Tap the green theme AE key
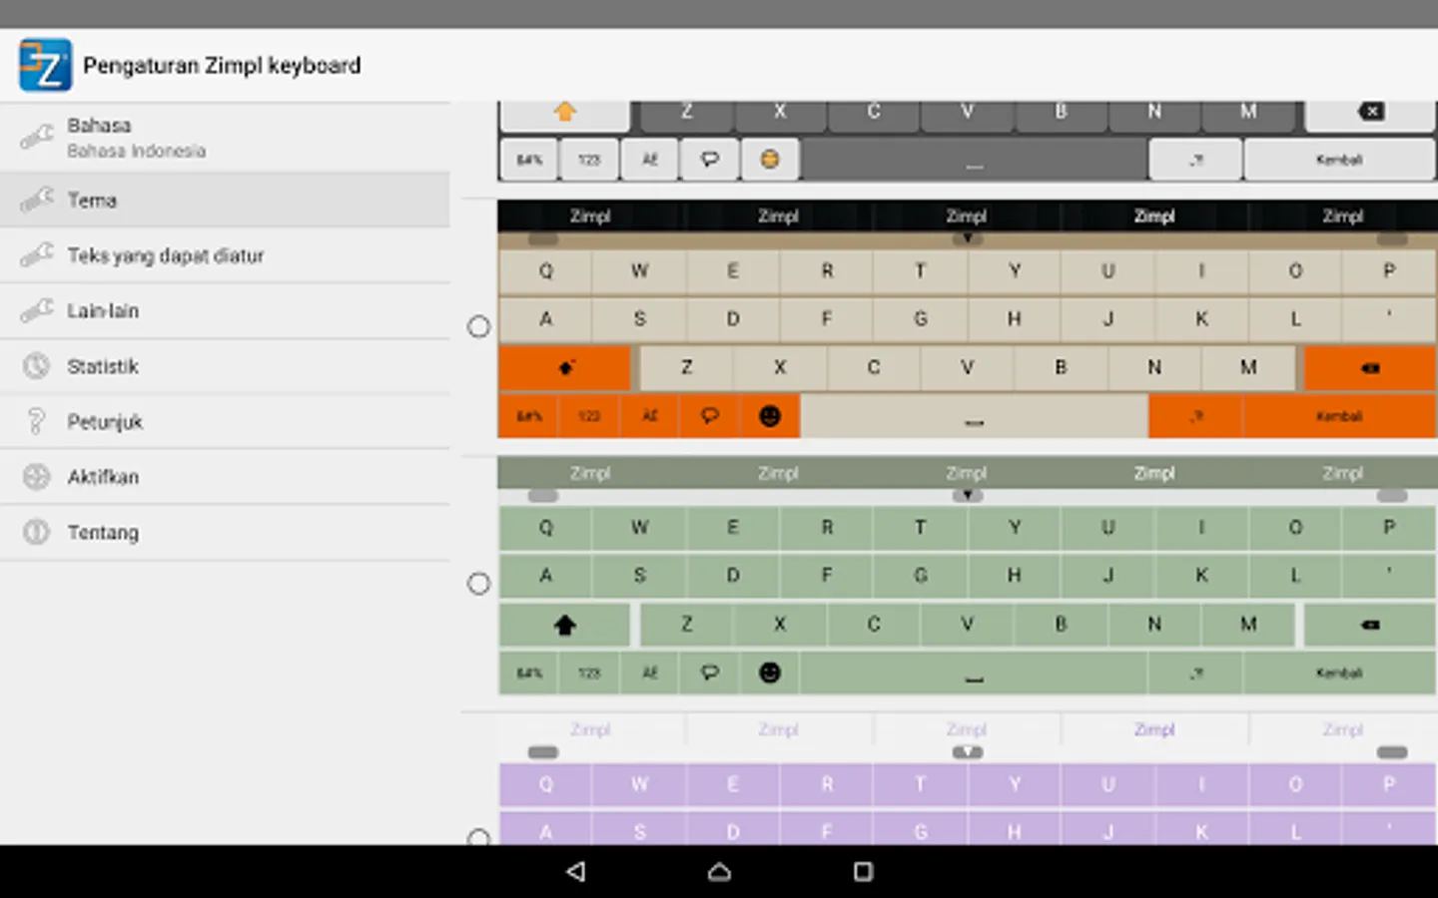Screen dimensions: 1438x898 click(650, 673)
